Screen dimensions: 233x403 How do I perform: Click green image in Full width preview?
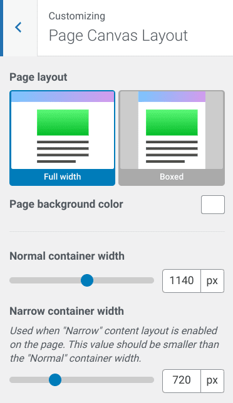[x=63, y=123]
